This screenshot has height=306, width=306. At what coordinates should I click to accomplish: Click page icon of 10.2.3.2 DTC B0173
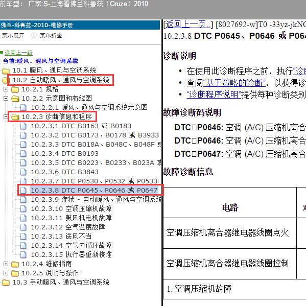tap(23, 135)
